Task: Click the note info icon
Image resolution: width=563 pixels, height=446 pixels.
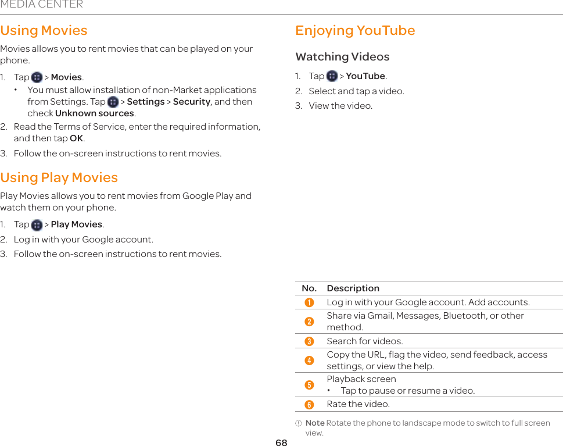Action: click(299, 423)
